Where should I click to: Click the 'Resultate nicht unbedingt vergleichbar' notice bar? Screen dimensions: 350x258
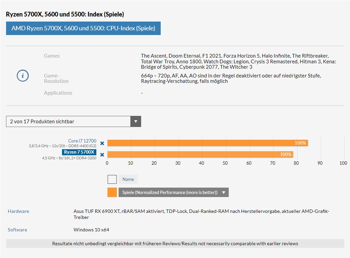175,244
